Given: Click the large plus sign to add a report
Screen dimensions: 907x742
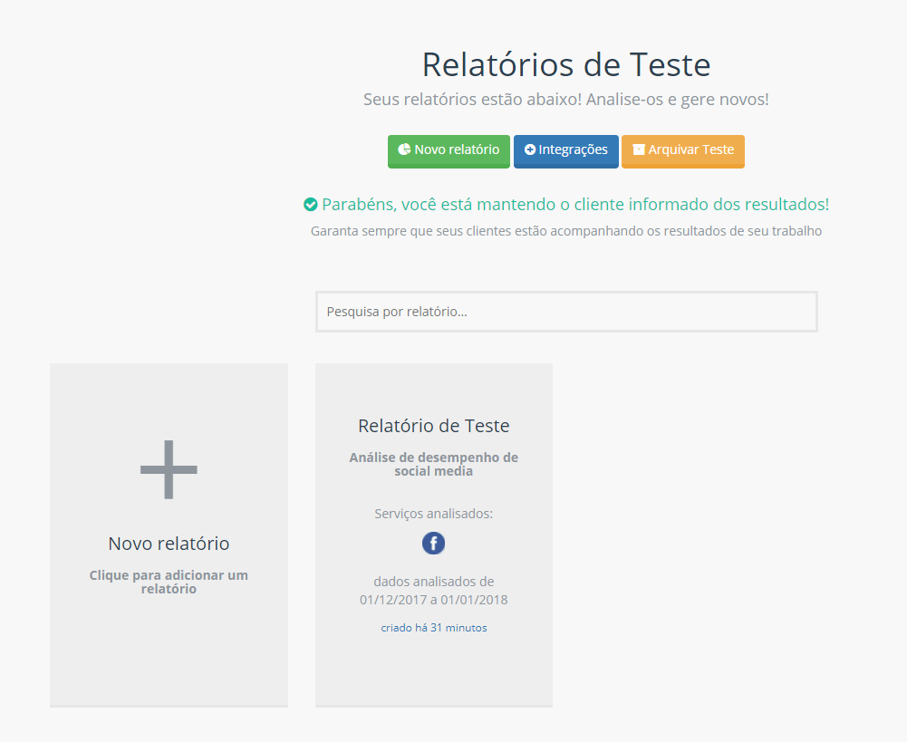Looking at the screenshot, I should (169, 469).
